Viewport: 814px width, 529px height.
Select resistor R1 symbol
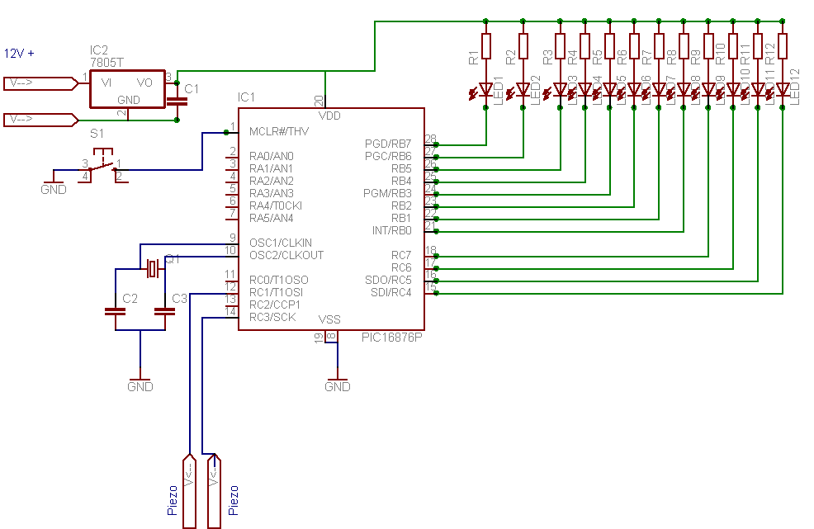486,45
